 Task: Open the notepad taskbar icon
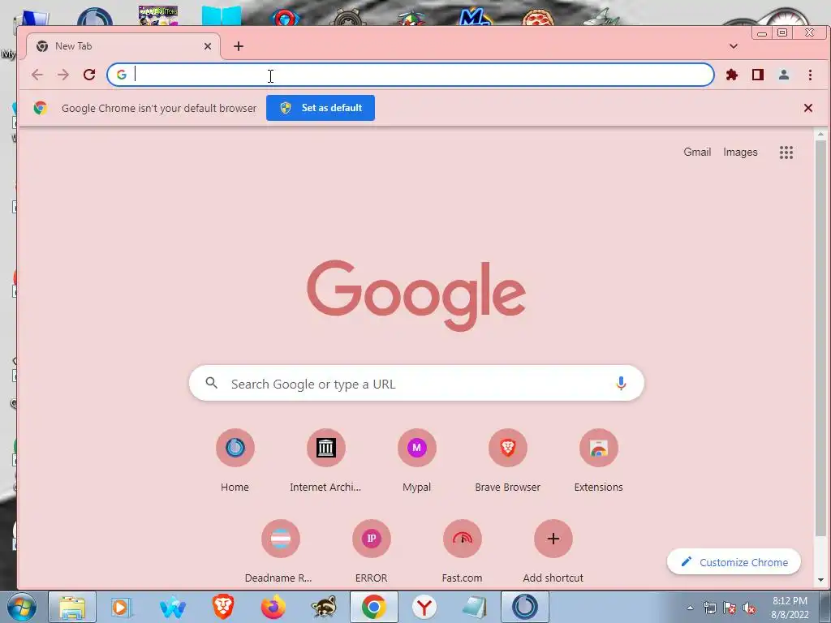click(x=474, y=607)
